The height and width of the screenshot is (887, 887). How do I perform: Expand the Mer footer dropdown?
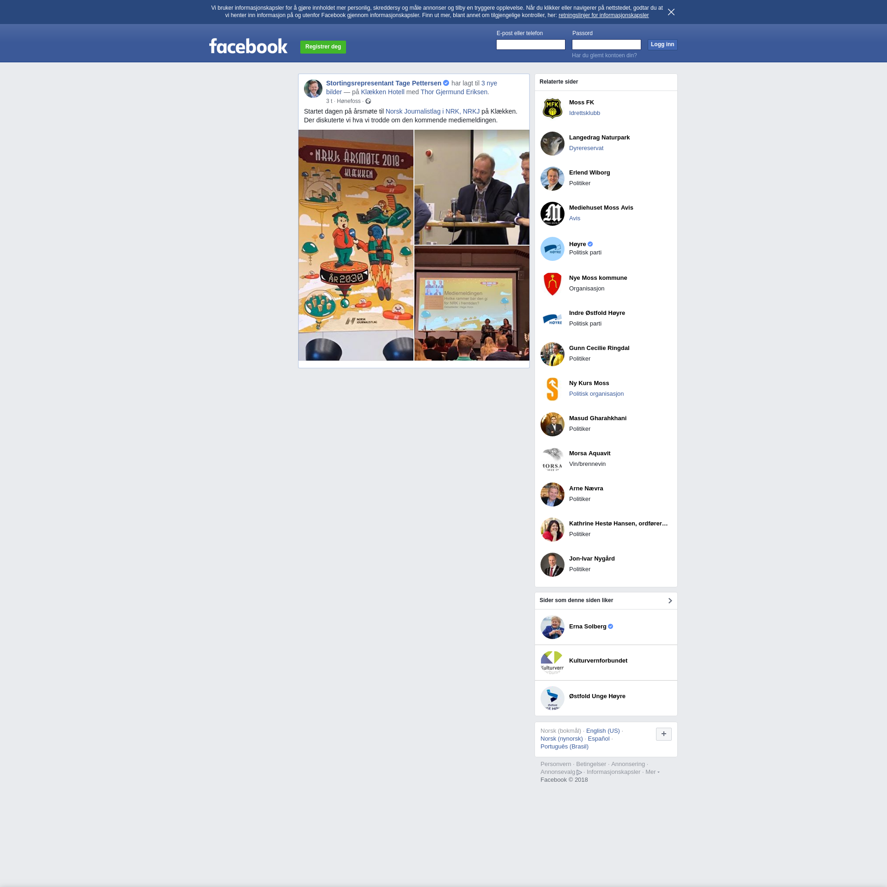[x=652, y=772]
